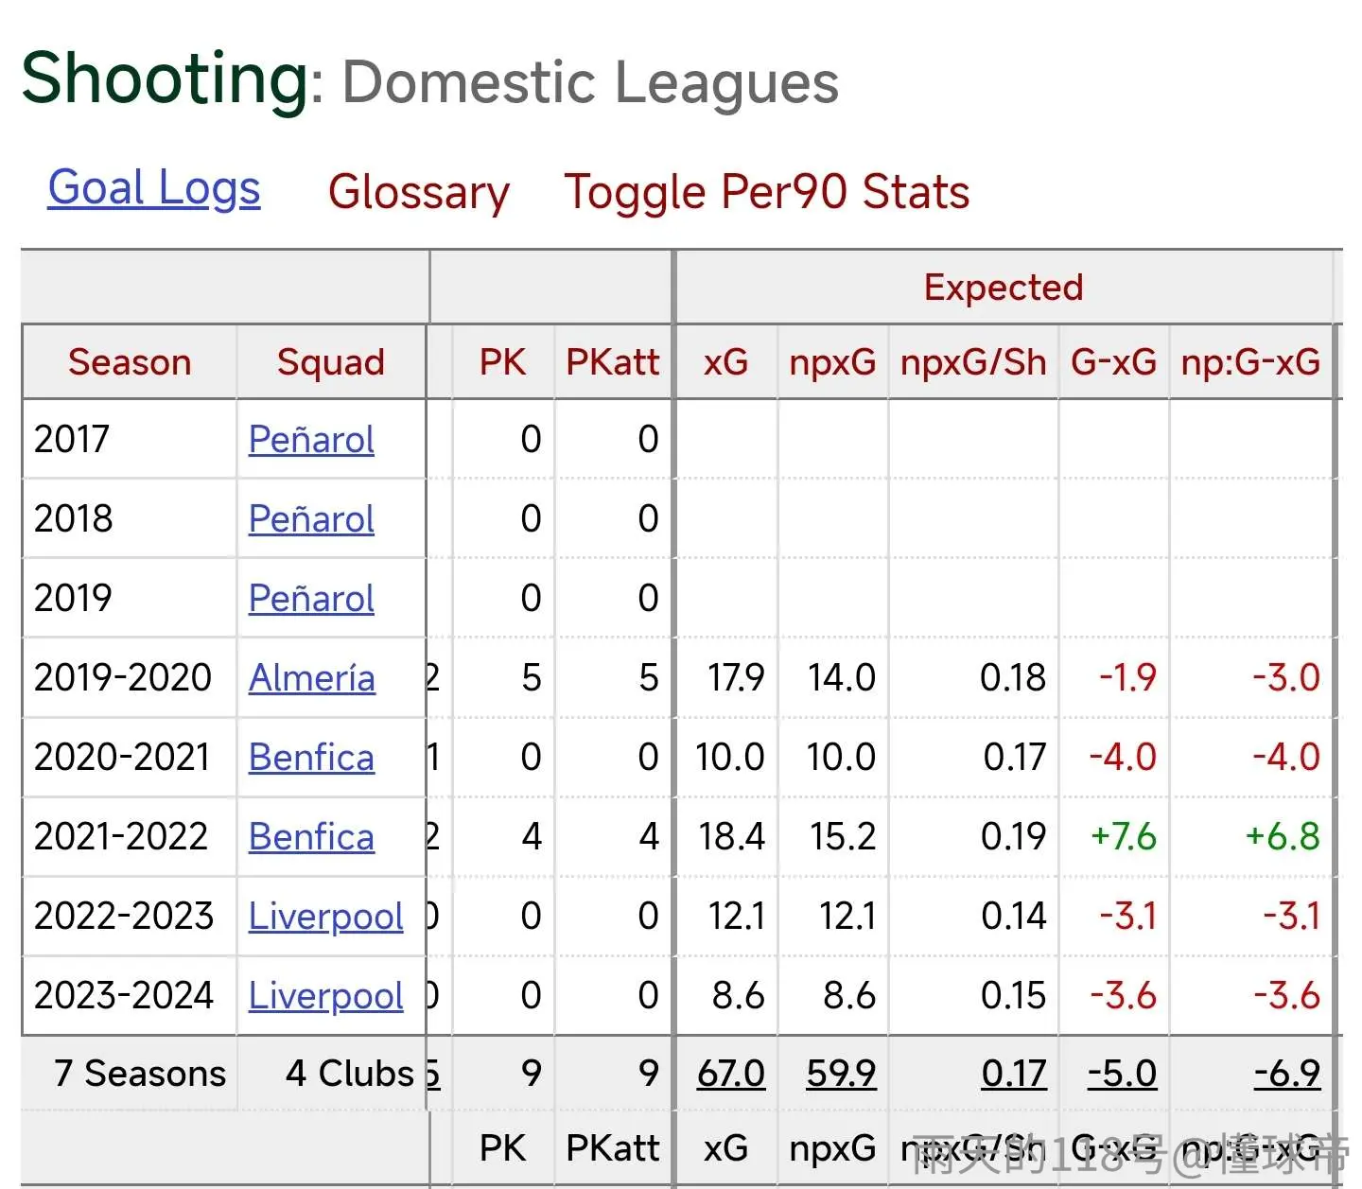This screenshot has height=1189, width=1362.
Task: Sort table by Squad column header
Action: click(x=331, y=362)
